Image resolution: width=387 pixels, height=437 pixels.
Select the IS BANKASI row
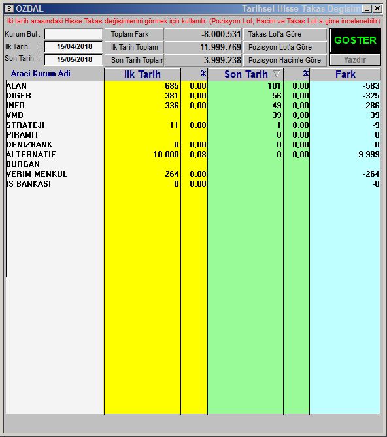click(x=193, y=184)
